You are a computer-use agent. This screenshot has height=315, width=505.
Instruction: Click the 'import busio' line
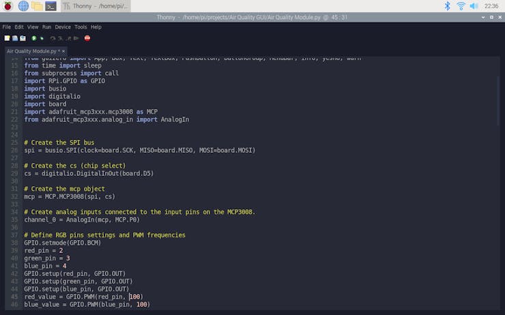click(46, 89)
